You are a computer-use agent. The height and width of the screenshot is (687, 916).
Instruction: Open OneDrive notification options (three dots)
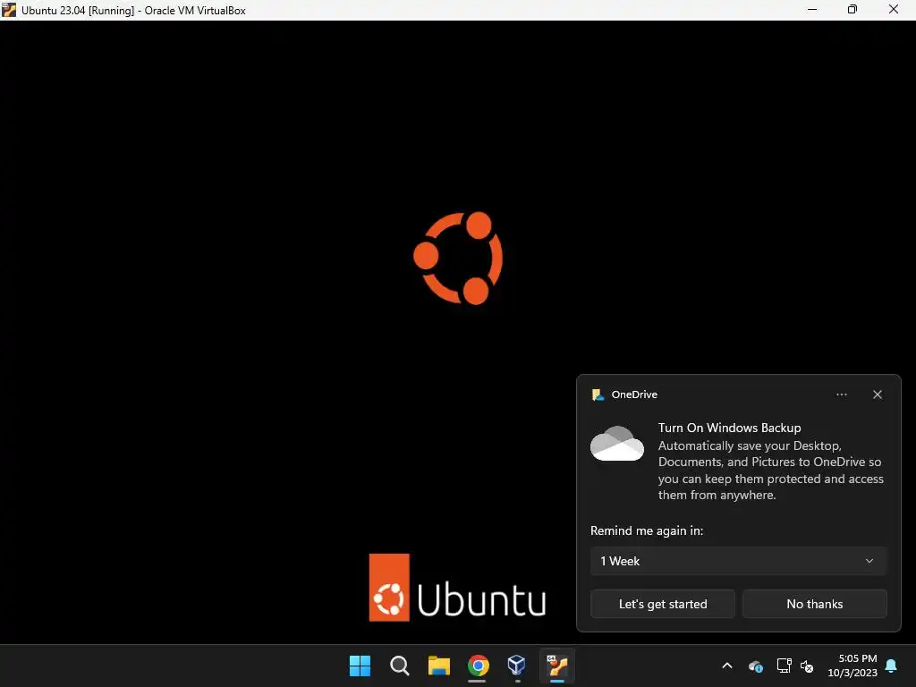tap(841, 394)
